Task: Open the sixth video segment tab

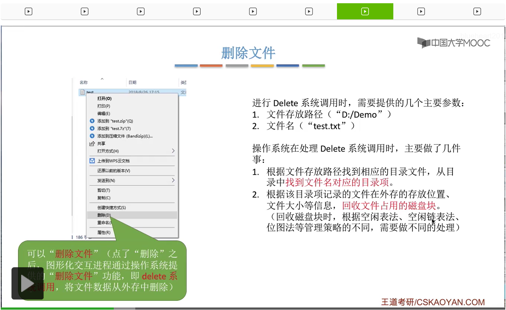Action: tap(309, 11)
